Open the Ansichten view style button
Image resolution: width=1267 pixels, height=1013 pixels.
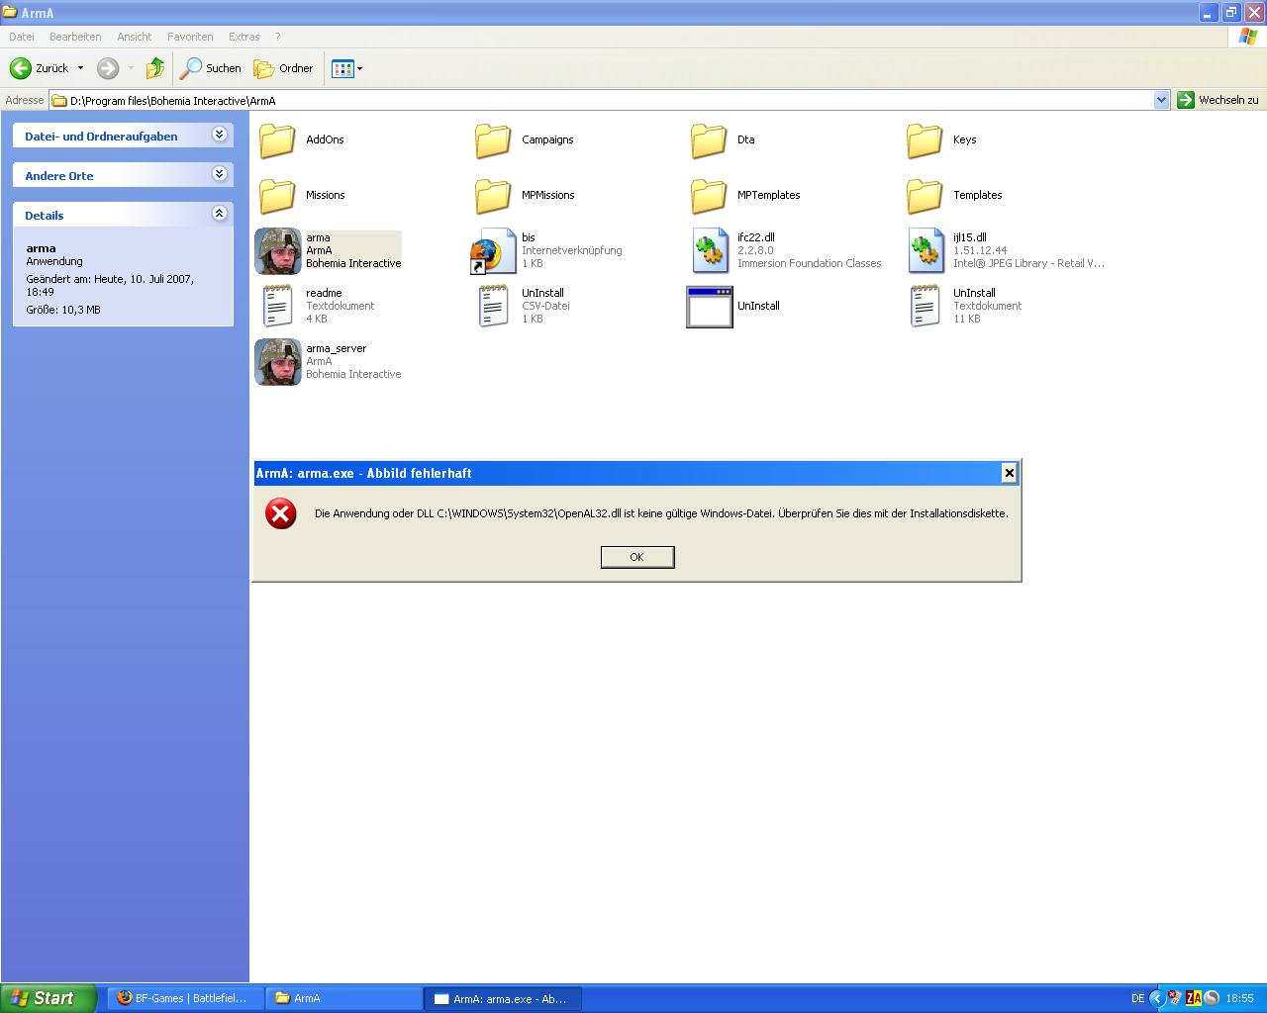(x=342, y=68)
